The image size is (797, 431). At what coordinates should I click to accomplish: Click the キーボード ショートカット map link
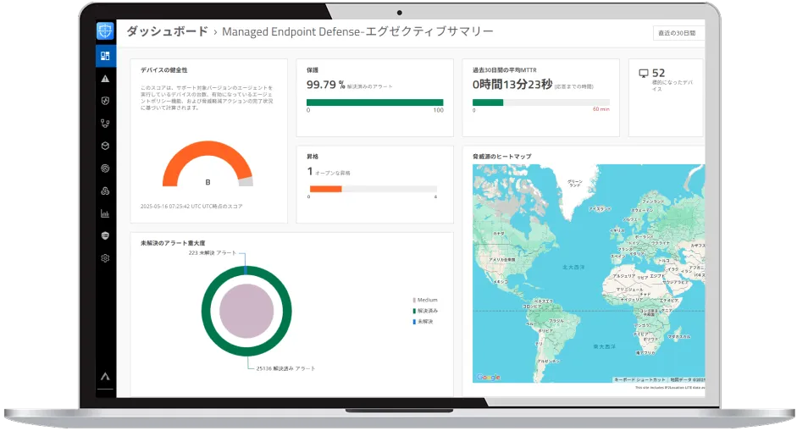click(640, 379)
